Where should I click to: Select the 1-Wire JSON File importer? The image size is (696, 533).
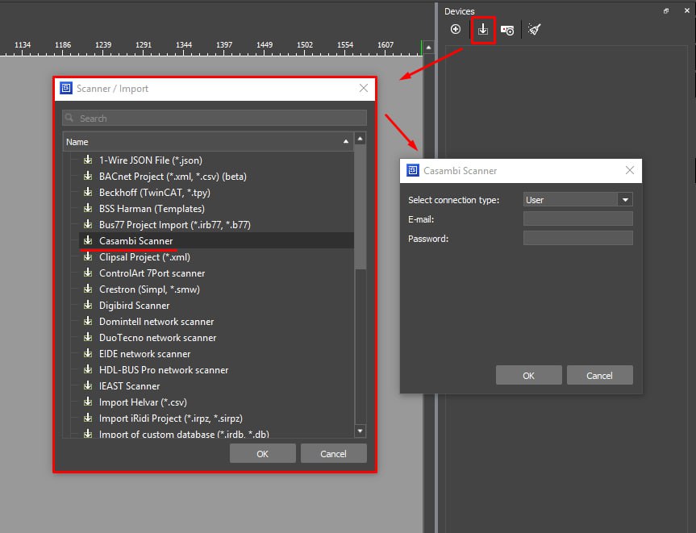[150, 160]
